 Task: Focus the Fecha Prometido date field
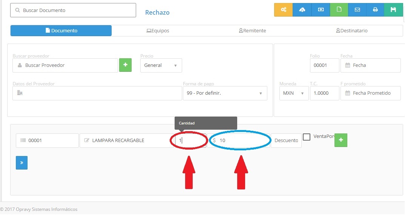pos(370,93)
